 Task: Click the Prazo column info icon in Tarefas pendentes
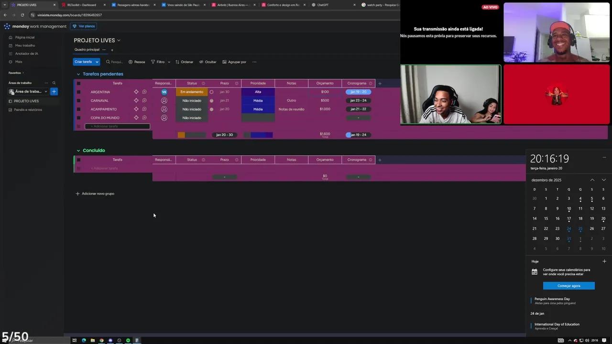click(x=237, y=83)
